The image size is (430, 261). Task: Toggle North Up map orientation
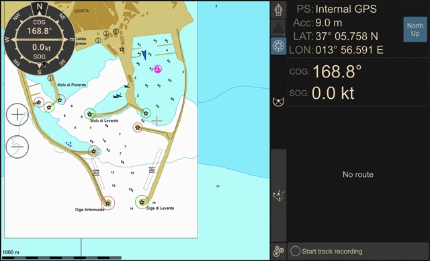[415, 30]
